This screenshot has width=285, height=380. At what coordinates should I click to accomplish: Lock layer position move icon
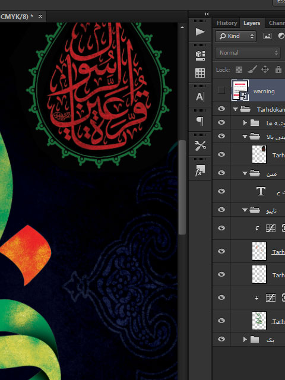(265, 70)
